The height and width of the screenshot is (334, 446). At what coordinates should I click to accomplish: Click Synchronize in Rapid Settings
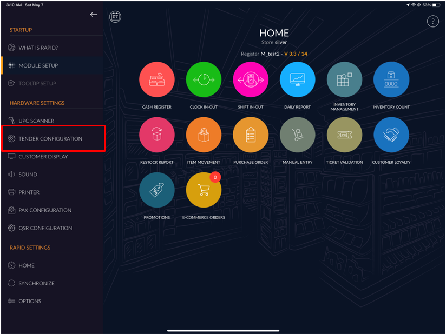(x=36, y=283)
